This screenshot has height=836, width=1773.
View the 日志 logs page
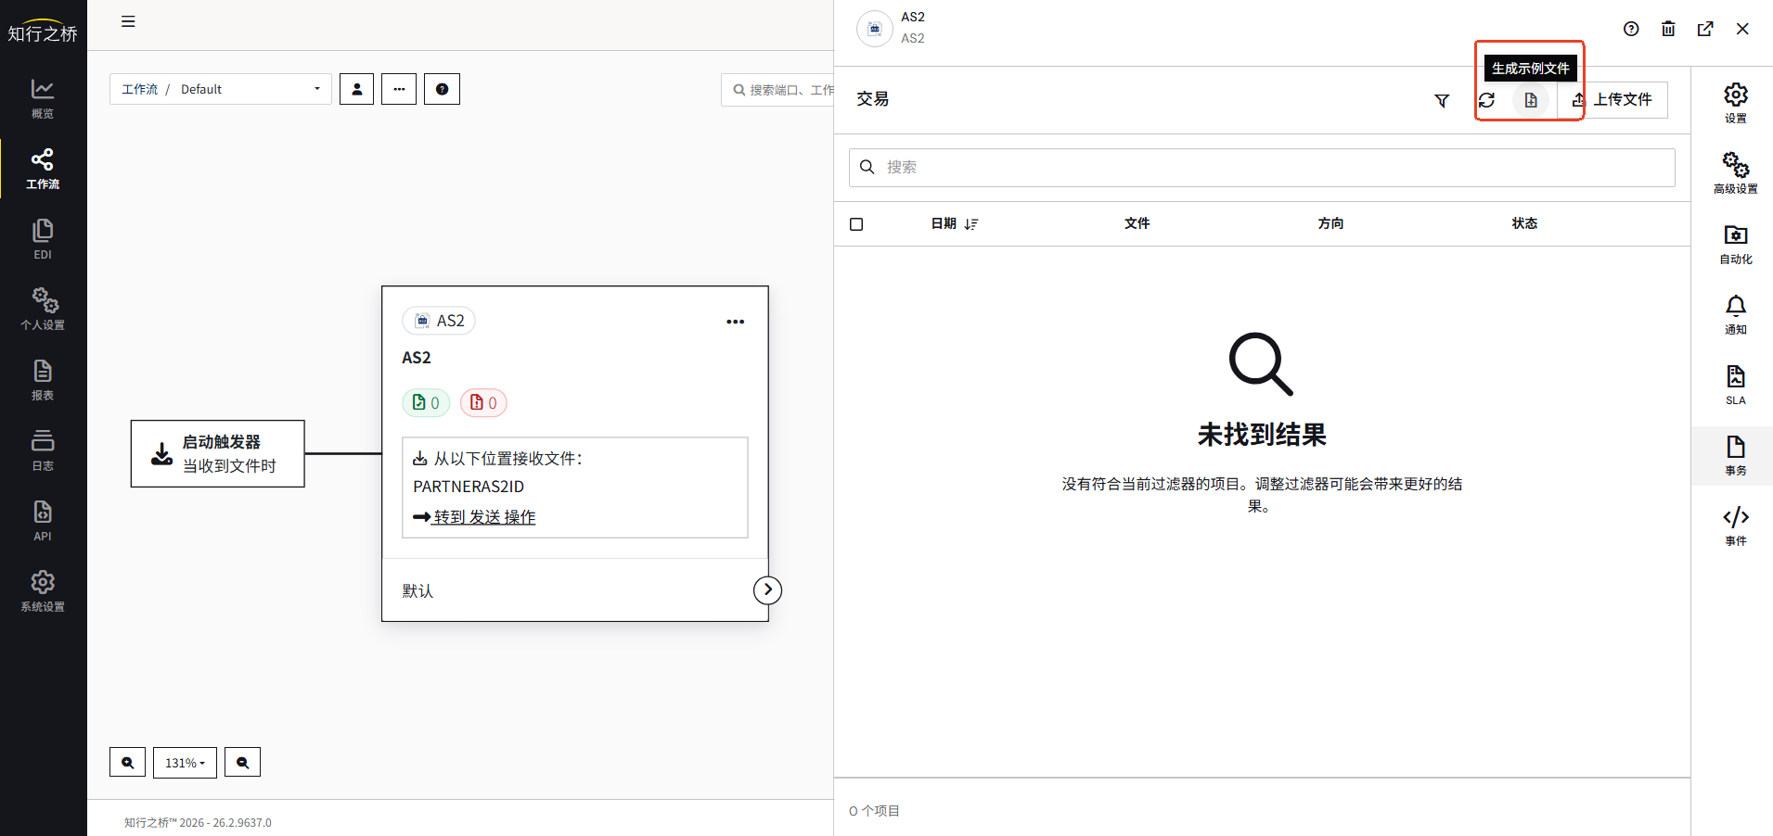point(43,450)
